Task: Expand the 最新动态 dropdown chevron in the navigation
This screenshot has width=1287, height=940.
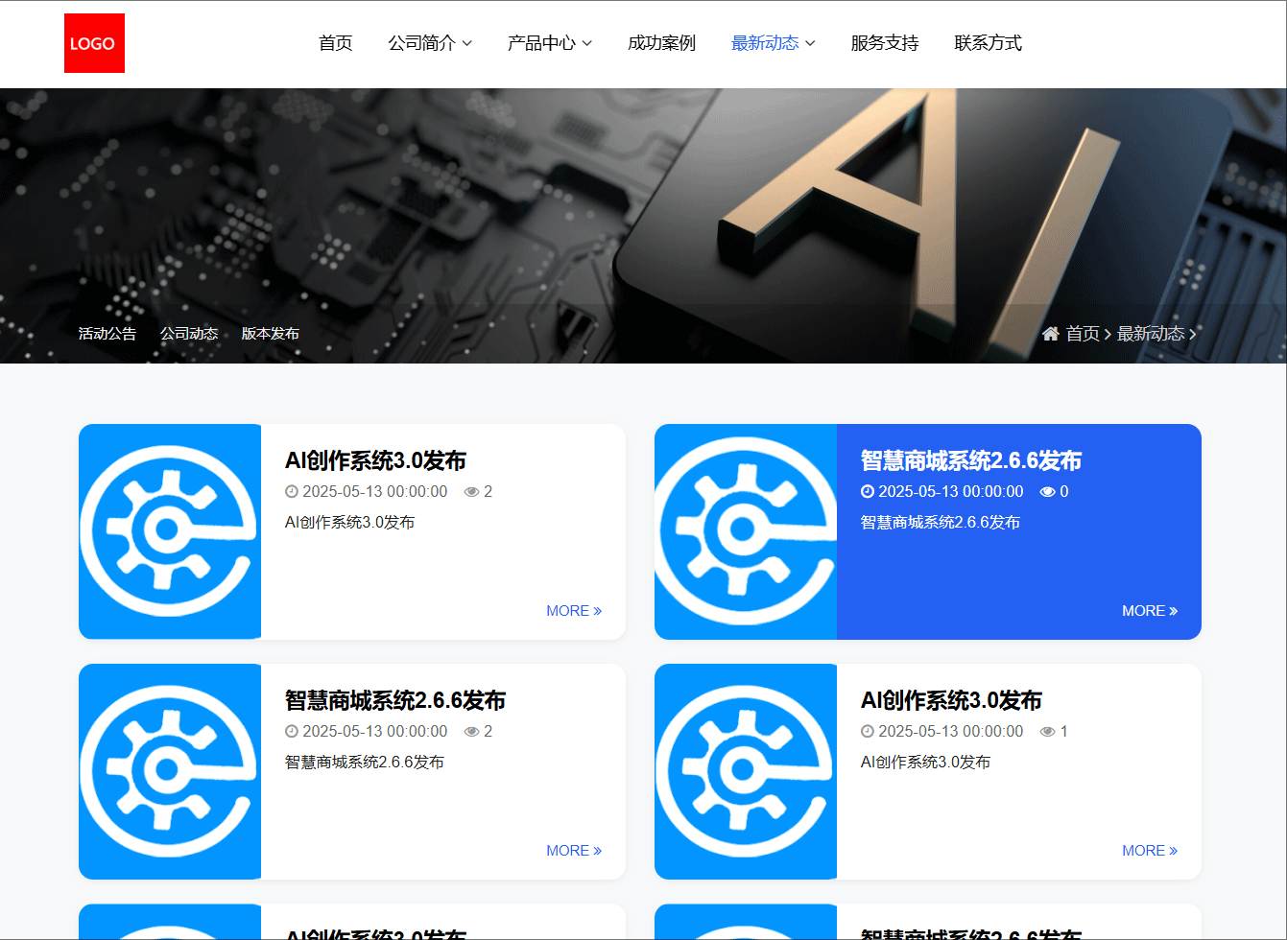Action: coord(810,43)
